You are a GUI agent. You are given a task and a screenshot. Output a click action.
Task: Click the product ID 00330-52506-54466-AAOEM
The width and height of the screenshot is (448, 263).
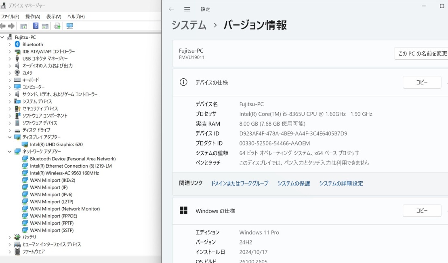(x=275, y=143)
